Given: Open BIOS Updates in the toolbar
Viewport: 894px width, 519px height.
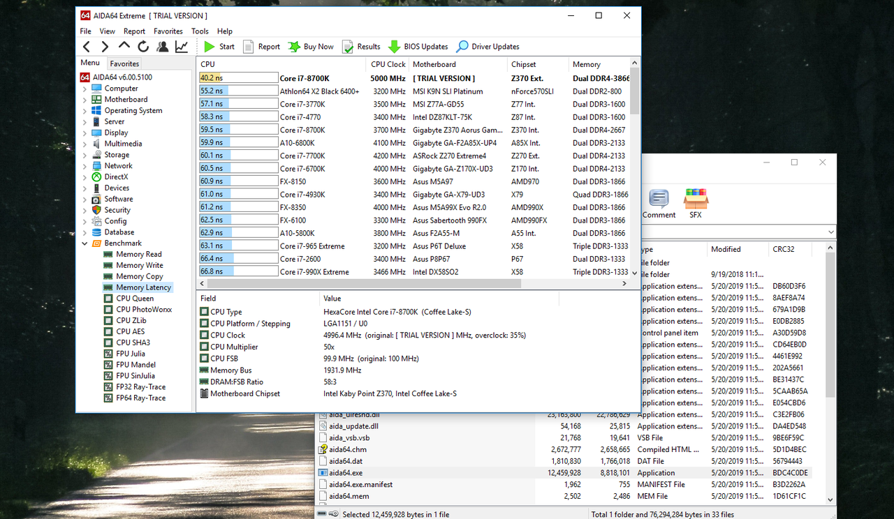Looking at the screenshot, I should [418, 47].
